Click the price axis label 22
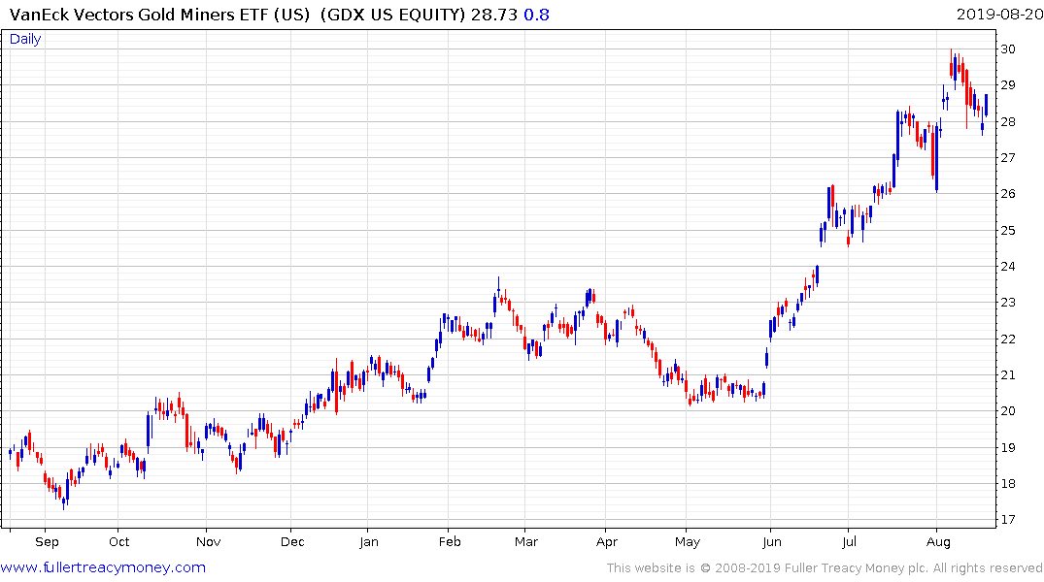 [x=1007, y=339]
